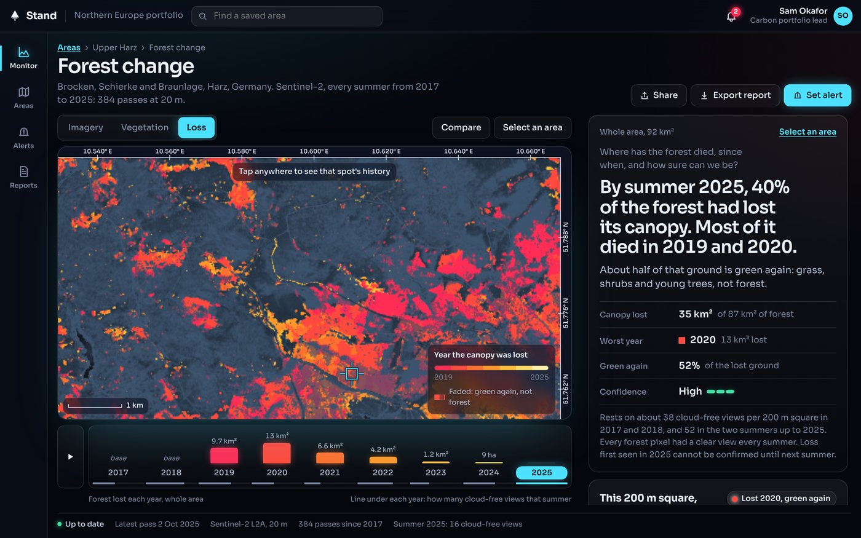Play the yearly forest loss animation

70,457
